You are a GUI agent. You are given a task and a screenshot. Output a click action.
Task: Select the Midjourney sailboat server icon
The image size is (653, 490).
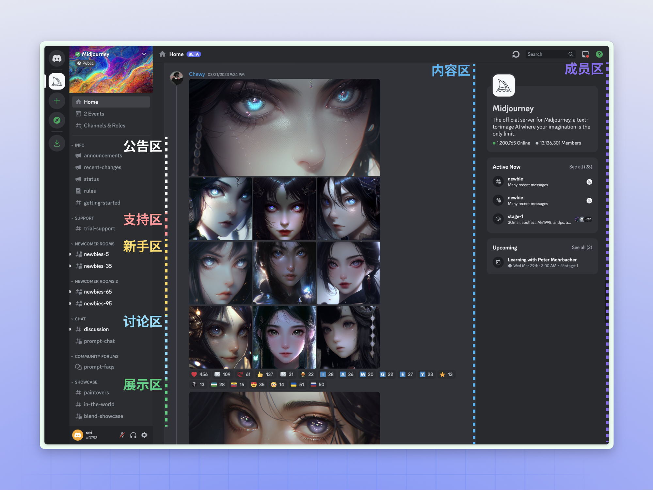(57, 81)
